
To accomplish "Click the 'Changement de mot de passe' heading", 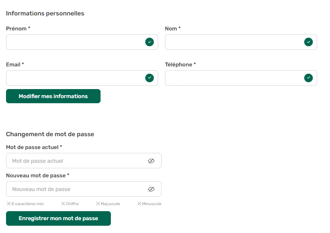I will [x=50, y=134].
